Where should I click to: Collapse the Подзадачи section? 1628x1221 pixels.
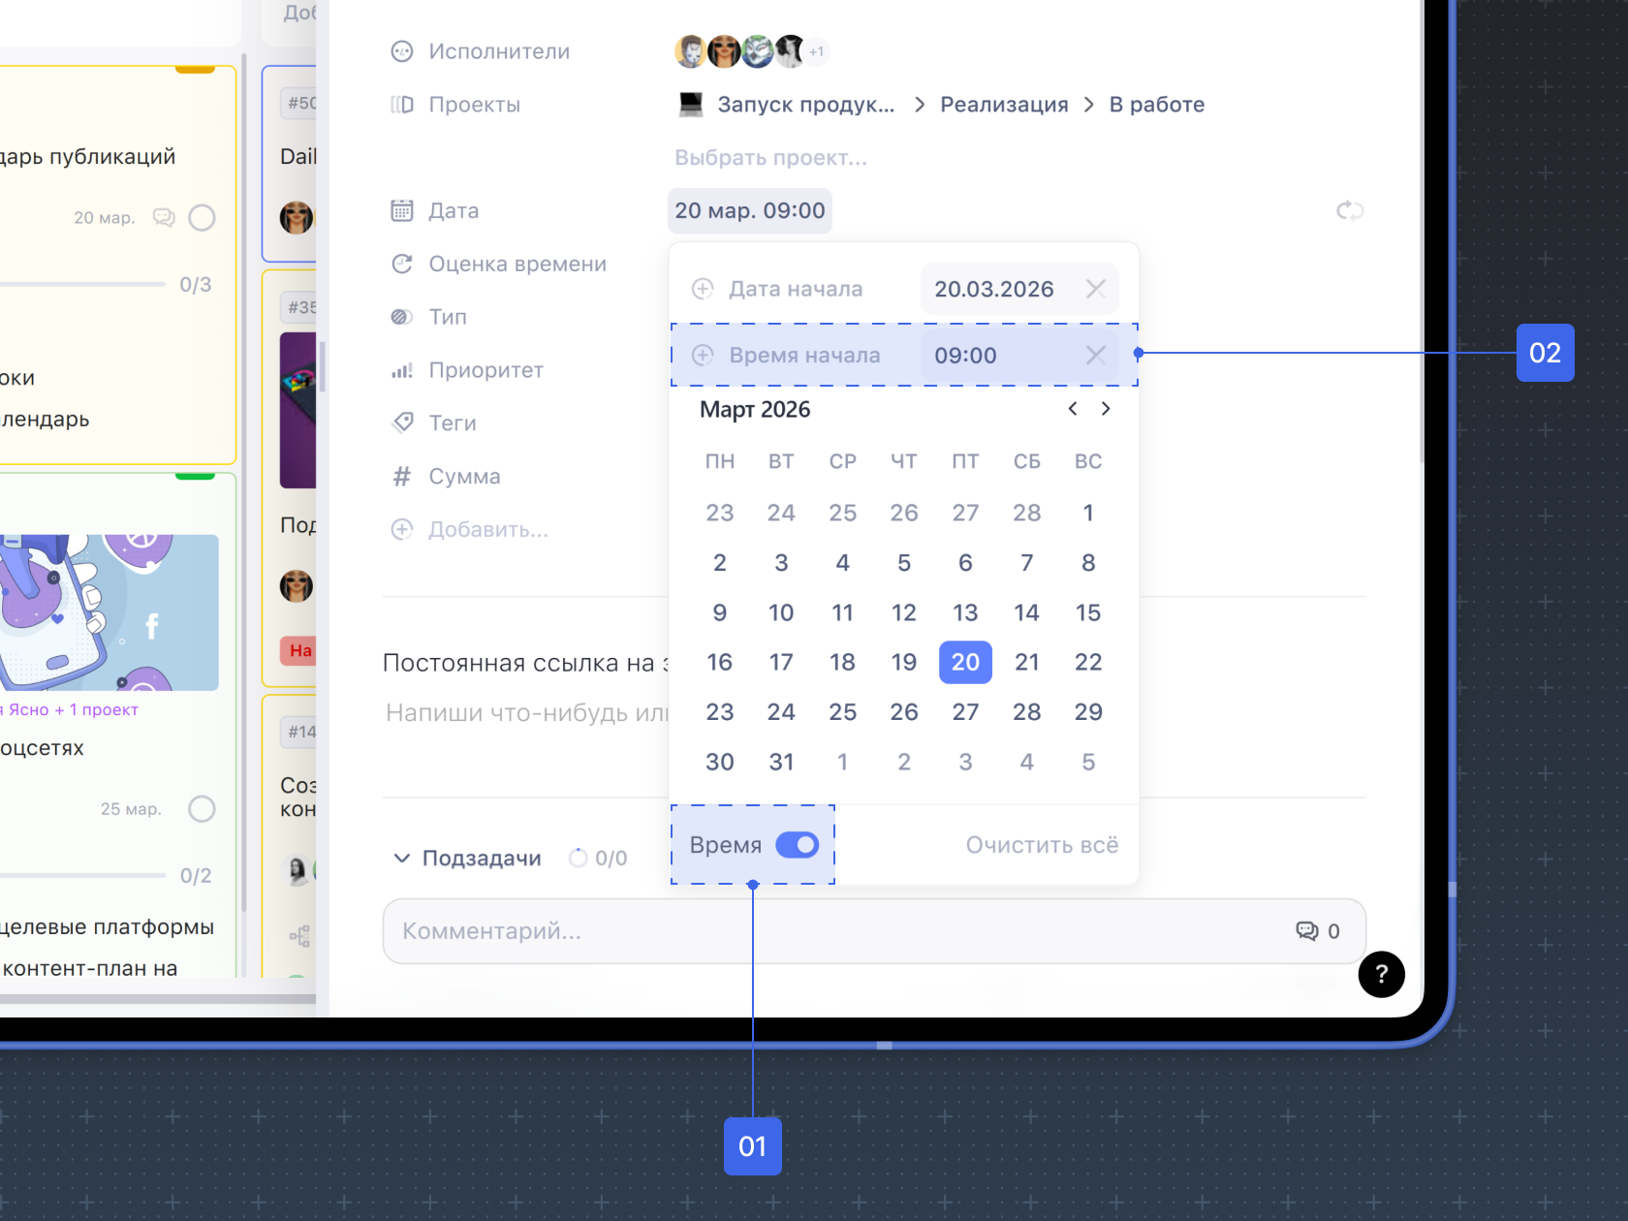tap(401, 859)
